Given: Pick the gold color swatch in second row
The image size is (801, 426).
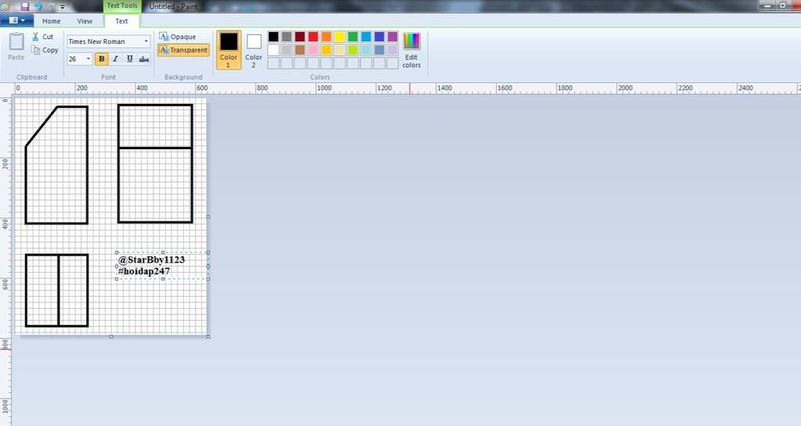Looking at the screenshot, I should coord(326,50).
